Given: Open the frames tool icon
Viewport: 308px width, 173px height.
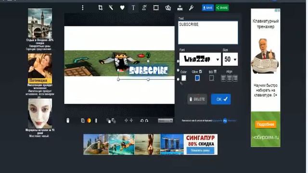Looking at the screenshot, I should pyautogui.click(x=156, y=8).
